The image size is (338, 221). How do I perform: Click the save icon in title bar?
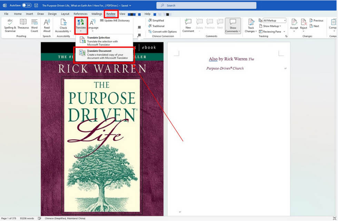pos(36,6)
